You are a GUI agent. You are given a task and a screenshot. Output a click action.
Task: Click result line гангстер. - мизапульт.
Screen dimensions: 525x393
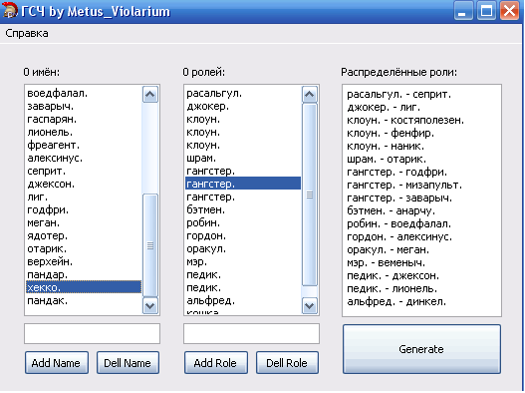(x=404, y=186)
